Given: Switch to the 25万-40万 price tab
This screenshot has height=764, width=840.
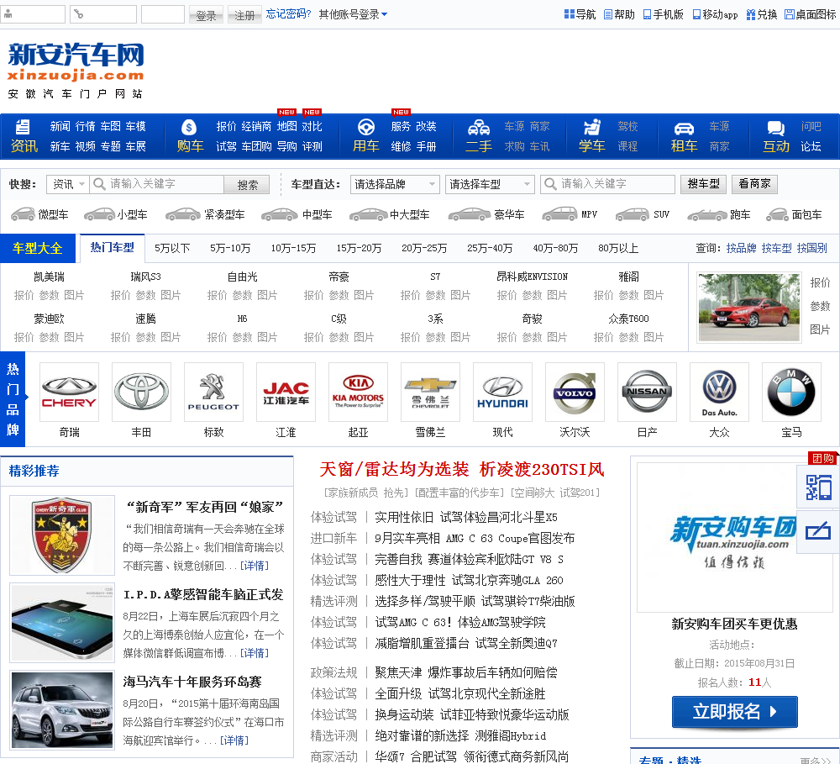Looking at the screenshot, I should [x=490, y=248].
